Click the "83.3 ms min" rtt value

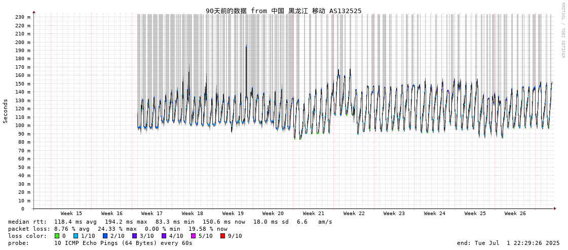click(x=175, y=222)
